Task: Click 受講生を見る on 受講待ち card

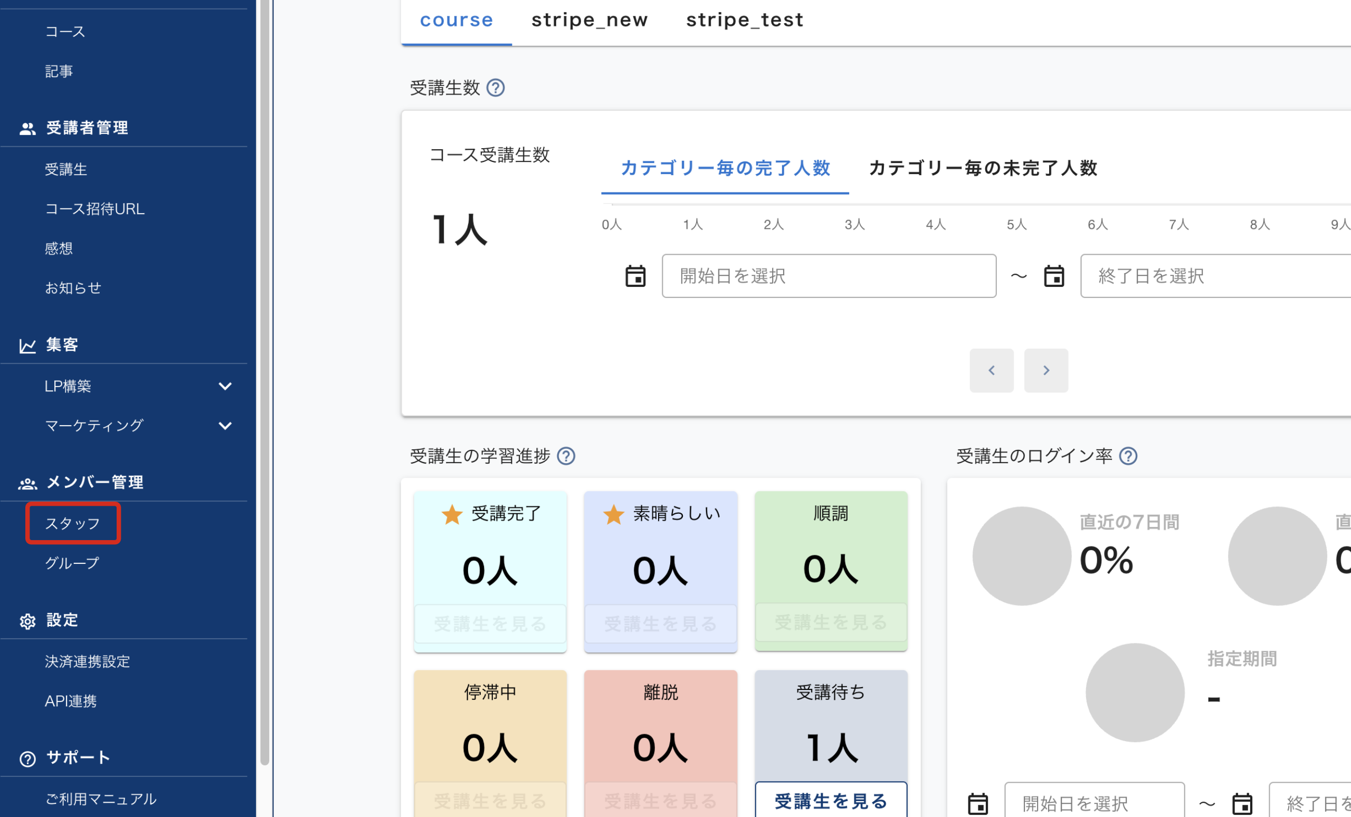Action: point(831,801)
